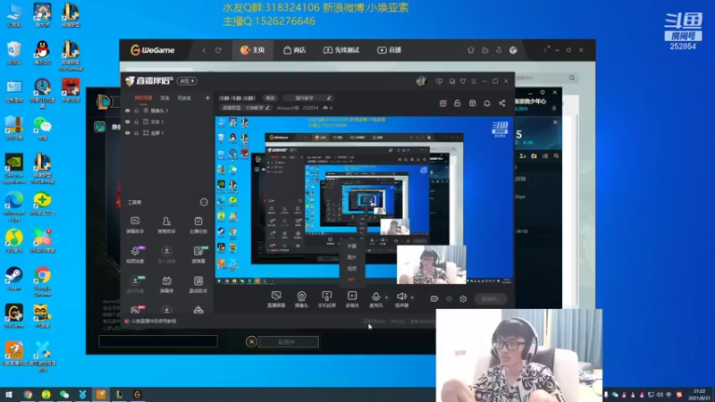
Task: Add a camera source
Action: 301,299
